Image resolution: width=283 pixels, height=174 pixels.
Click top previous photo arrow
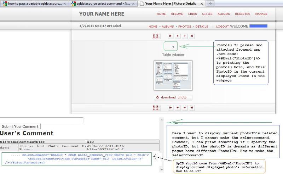pos(178,36)
